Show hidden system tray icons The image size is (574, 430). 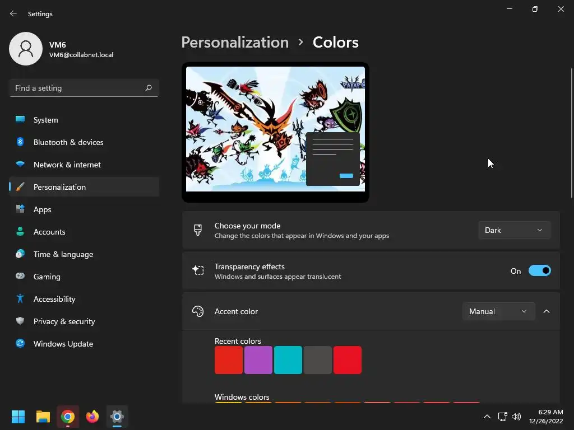coord(487,417)
